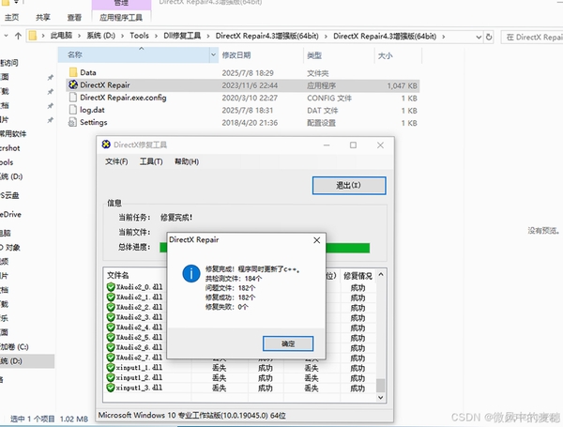Click the green shield beside XAudio2_4.dll
The height and width of the screenshot is (427, 563).
pyautogui.click(x=111, y=328)
